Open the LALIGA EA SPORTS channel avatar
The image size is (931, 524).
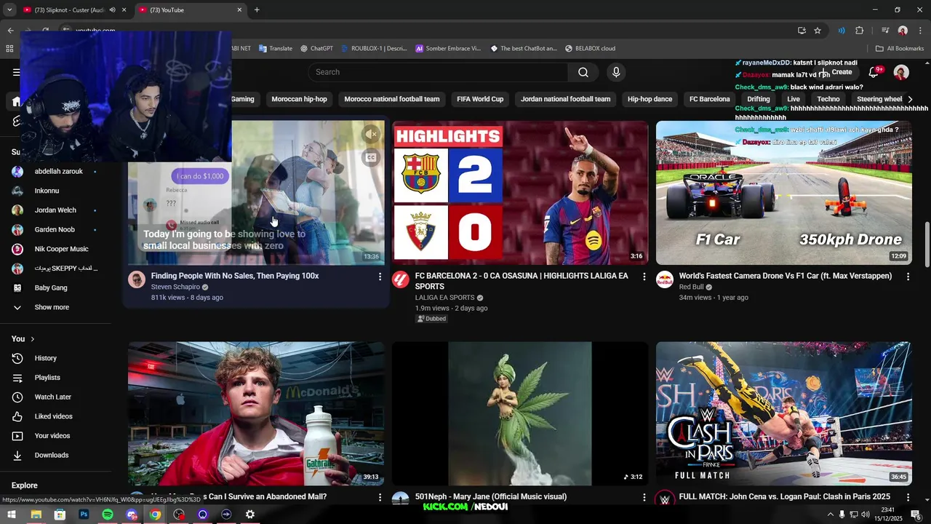(401, 279)
